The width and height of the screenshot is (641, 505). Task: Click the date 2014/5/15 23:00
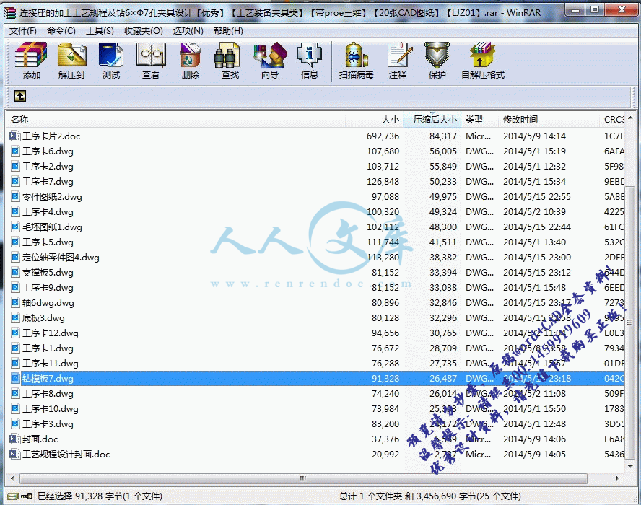point(537,257)
